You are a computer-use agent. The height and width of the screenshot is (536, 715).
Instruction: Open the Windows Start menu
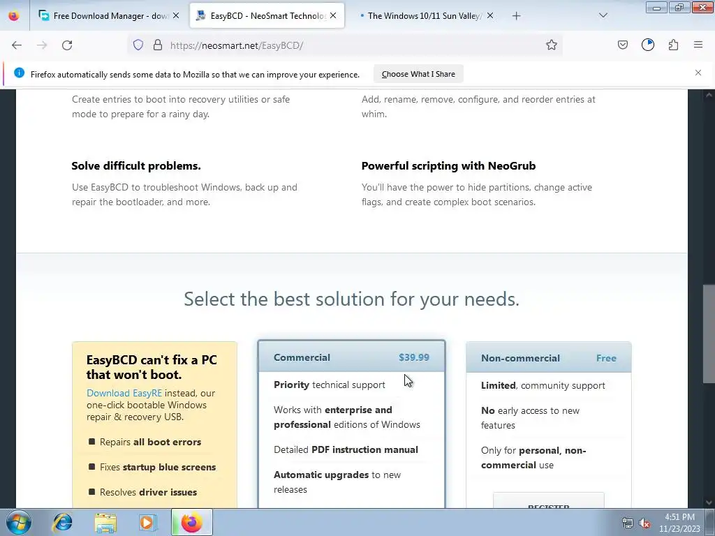[x=18, y=522]
